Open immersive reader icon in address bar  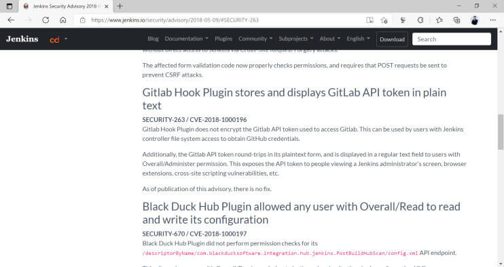pyautogui.click(x=370, y=20)
